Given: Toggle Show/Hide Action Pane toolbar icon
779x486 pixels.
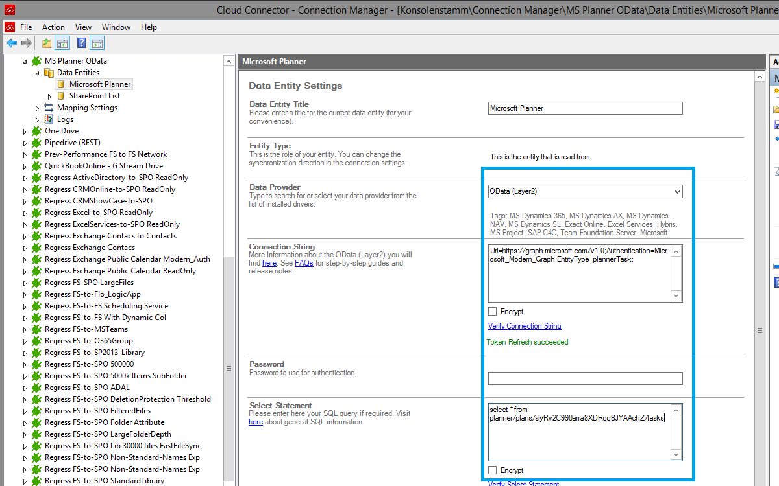Looking at the screenshot, I should click(97, 43).
